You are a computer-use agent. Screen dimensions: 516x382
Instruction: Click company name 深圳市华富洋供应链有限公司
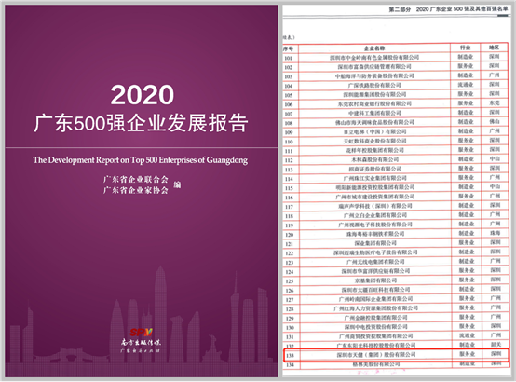375,271
